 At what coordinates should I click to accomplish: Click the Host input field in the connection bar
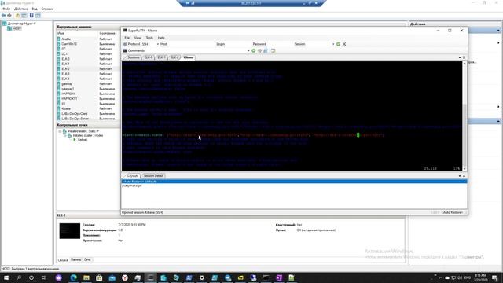(191, 44)
